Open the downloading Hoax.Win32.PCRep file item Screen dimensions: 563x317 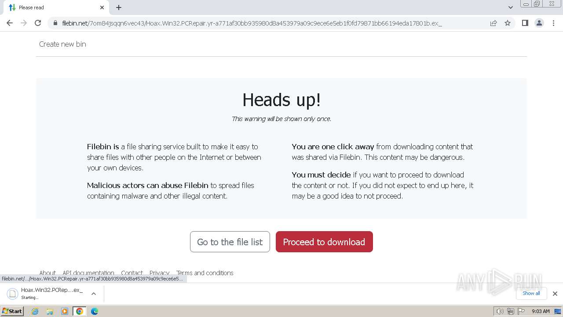(45, 294)
